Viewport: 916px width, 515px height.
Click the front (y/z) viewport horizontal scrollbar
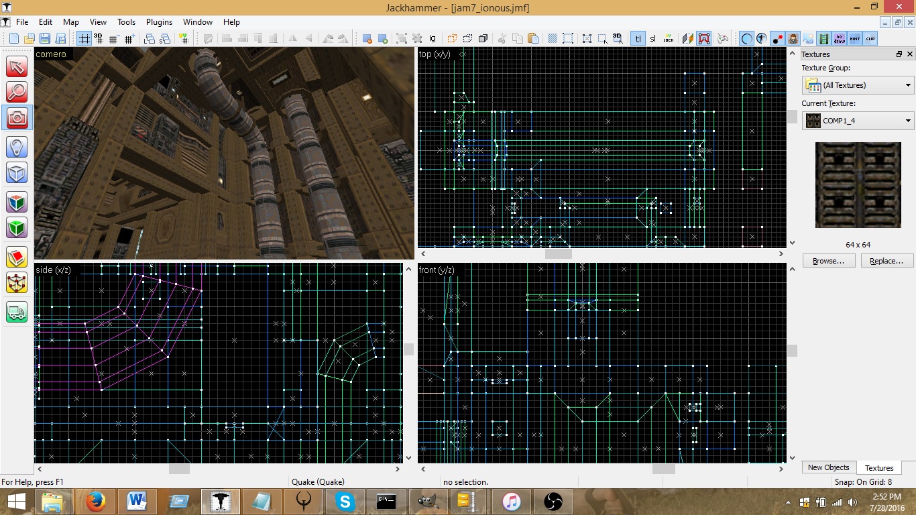pyautogui.click(x=602, y=469)
